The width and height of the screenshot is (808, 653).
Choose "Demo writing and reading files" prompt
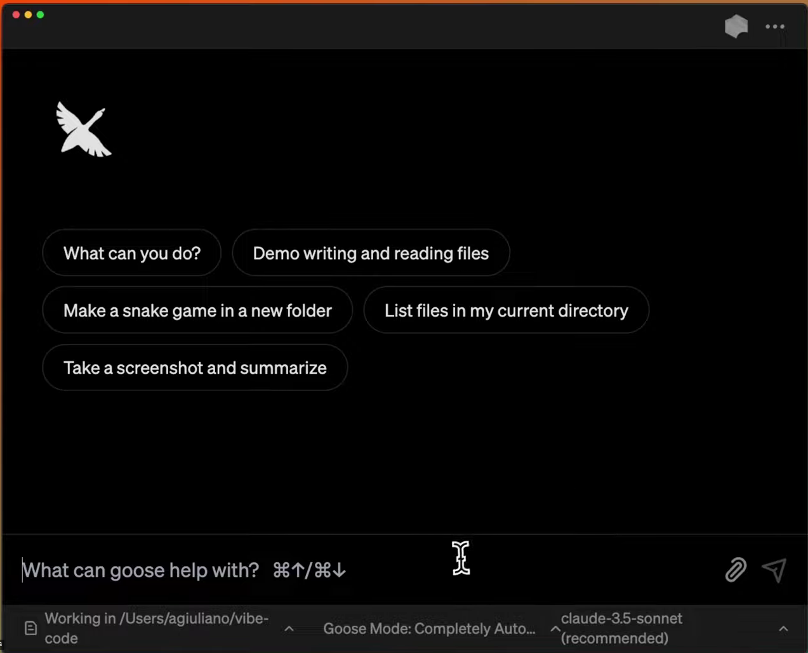(x=371, y=253)
